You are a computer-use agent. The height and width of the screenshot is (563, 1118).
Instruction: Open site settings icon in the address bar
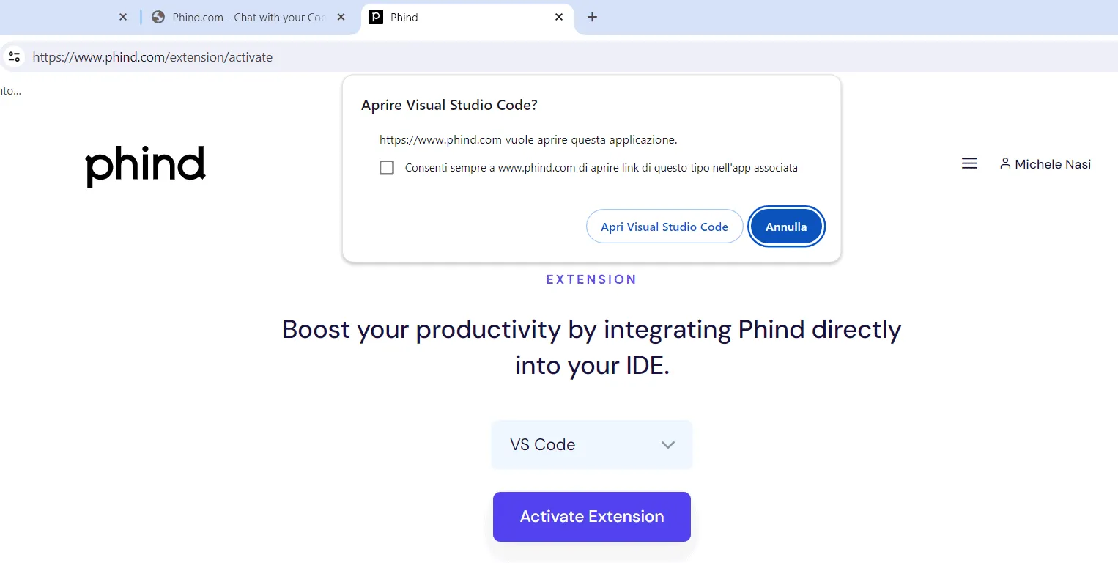pyautogui.click(x=14, y=56)
